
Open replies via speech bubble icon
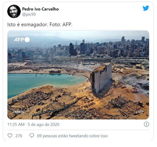point(32,136)
